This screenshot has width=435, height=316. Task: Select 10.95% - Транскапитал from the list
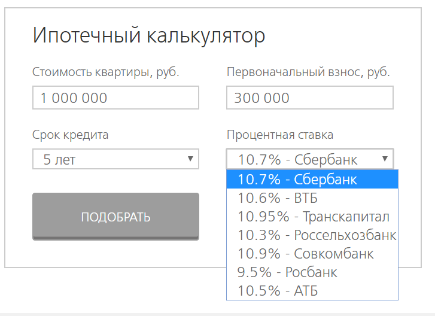312,217
